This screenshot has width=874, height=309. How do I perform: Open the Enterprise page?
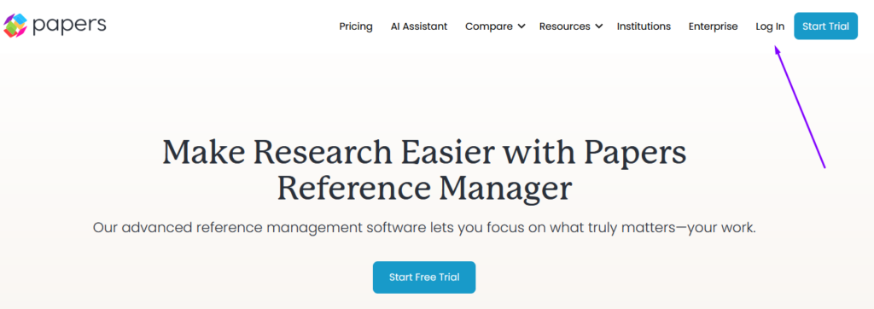[713, 26]
